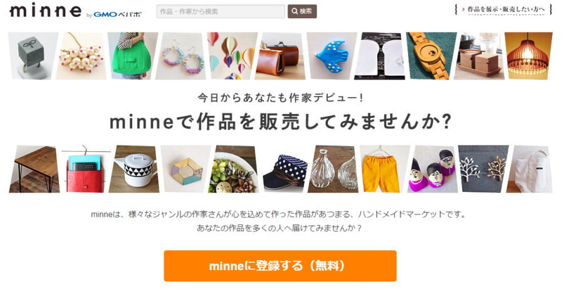Click the minneに登録する（無料）button
564x289 pixels.
click(280, 266)
